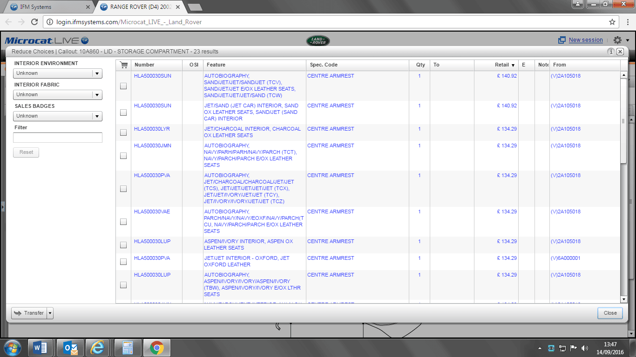636x357 pixels.
Task: Tick the HLA500030LUP Autobiography row checkbox
Action: (123, 285)
